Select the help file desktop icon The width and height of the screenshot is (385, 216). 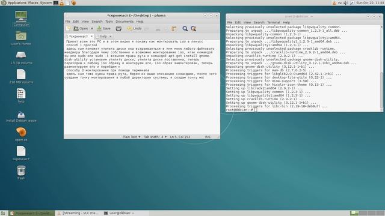coord(21,95)
